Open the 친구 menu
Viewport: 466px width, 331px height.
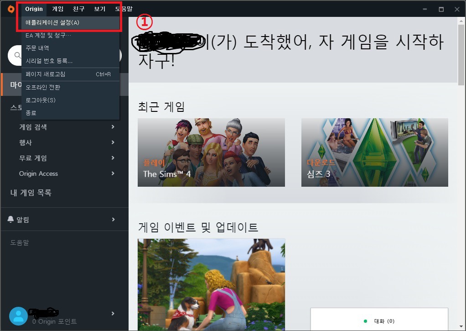click(x=78, y=9)
